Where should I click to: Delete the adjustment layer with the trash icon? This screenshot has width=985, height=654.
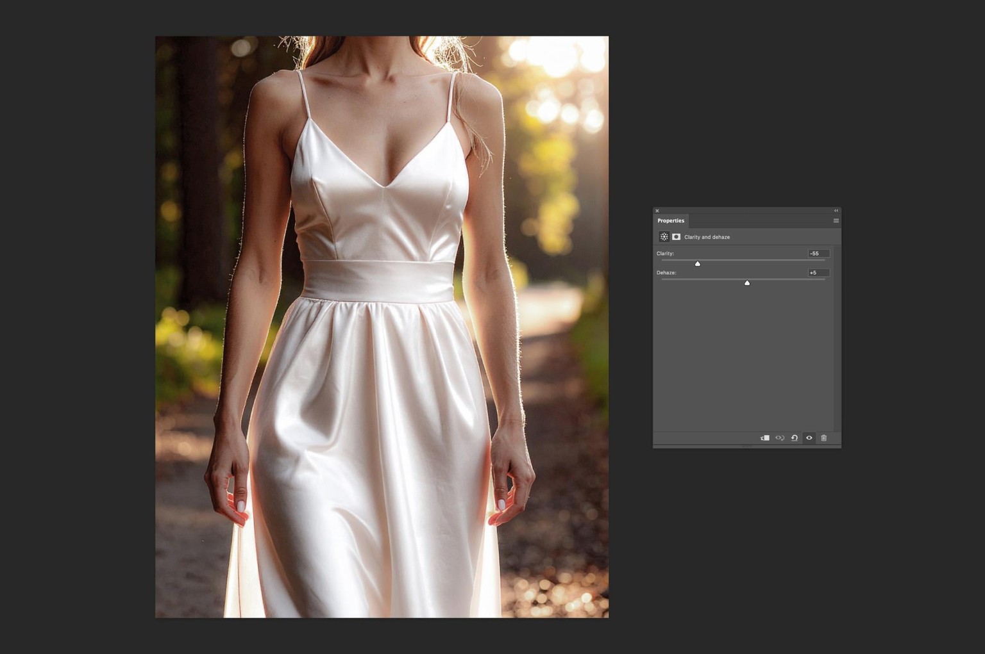pos(824,438)
